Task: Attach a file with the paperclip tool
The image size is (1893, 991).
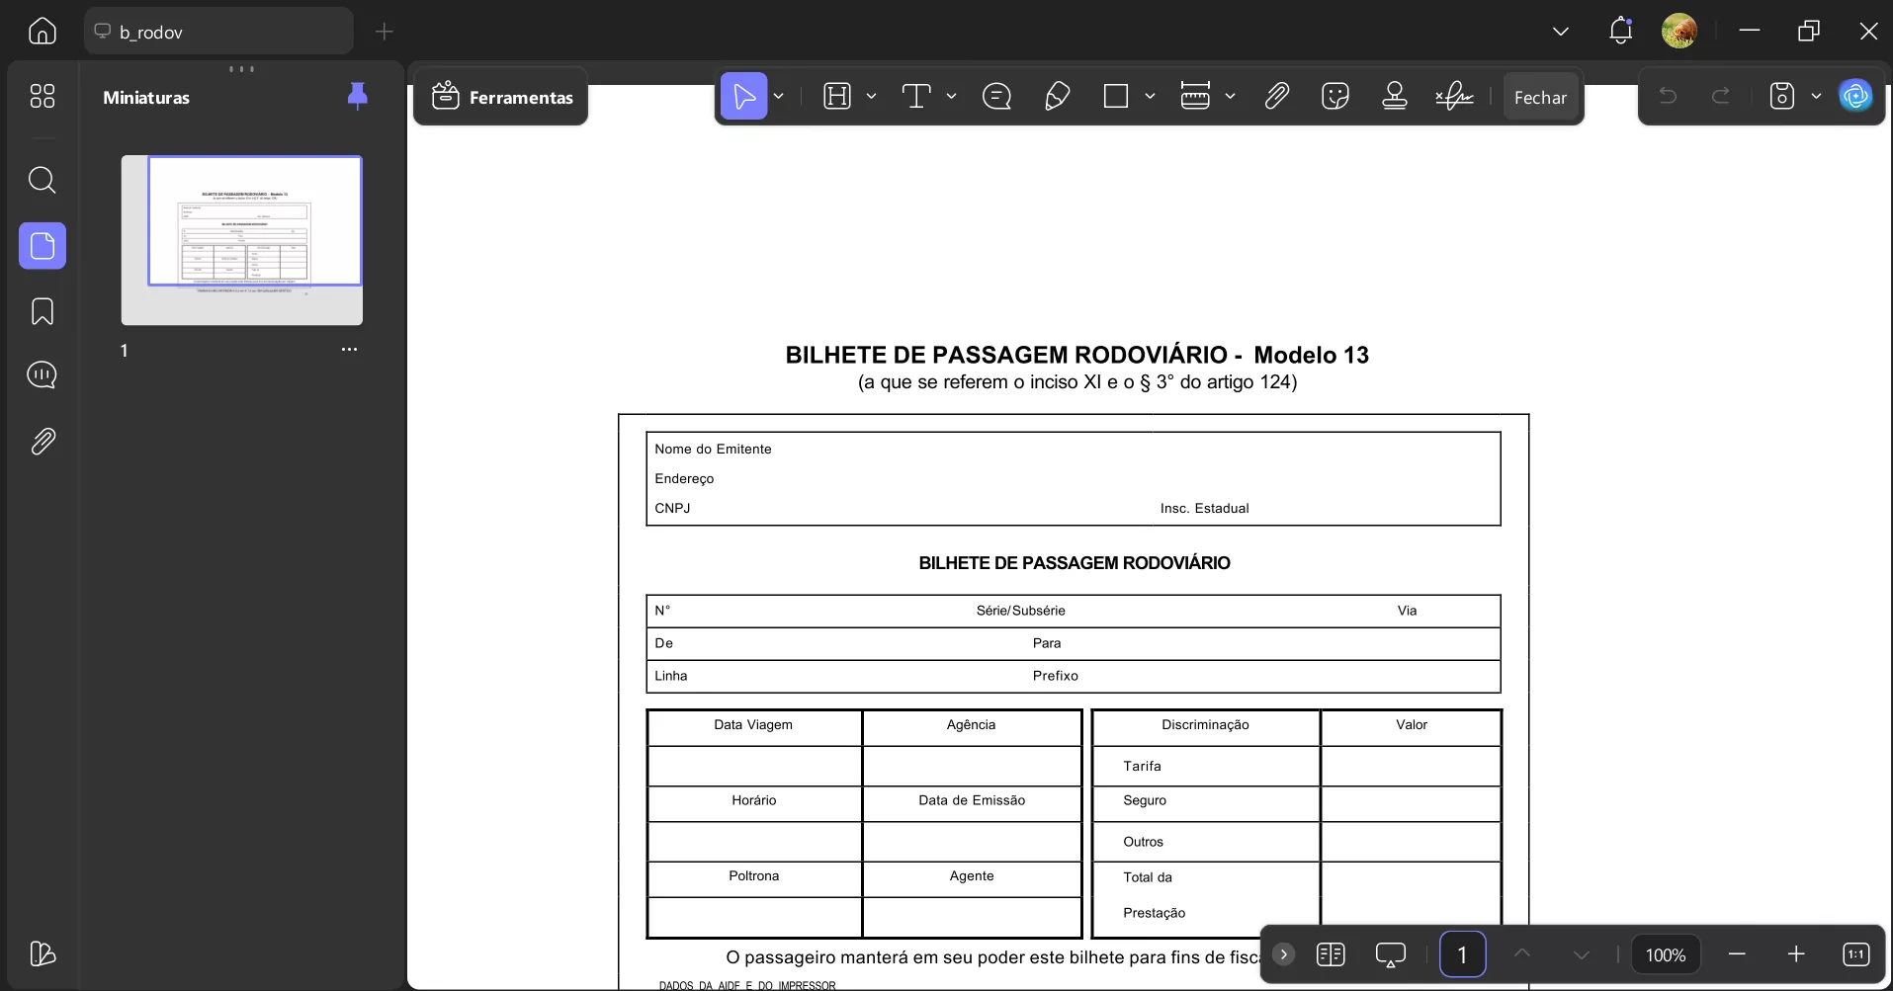Action: click(1276, 96)
